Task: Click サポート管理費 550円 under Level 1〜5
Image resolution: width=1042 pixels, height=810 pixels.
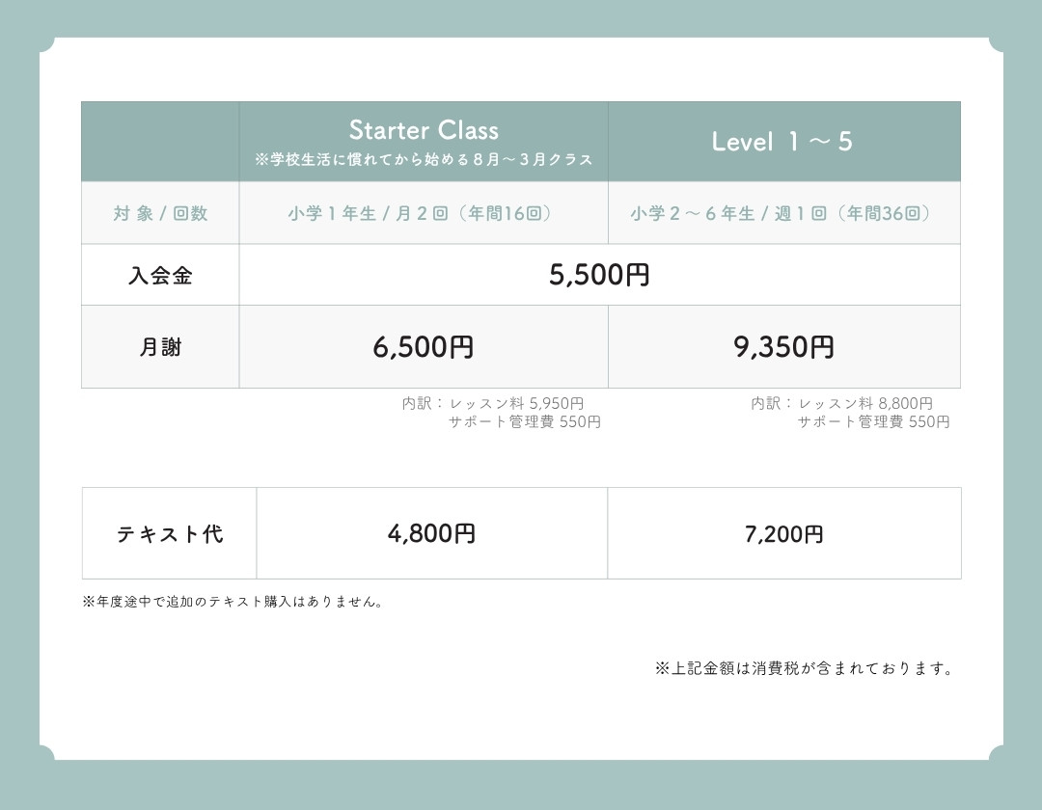Action: point(873,422)
